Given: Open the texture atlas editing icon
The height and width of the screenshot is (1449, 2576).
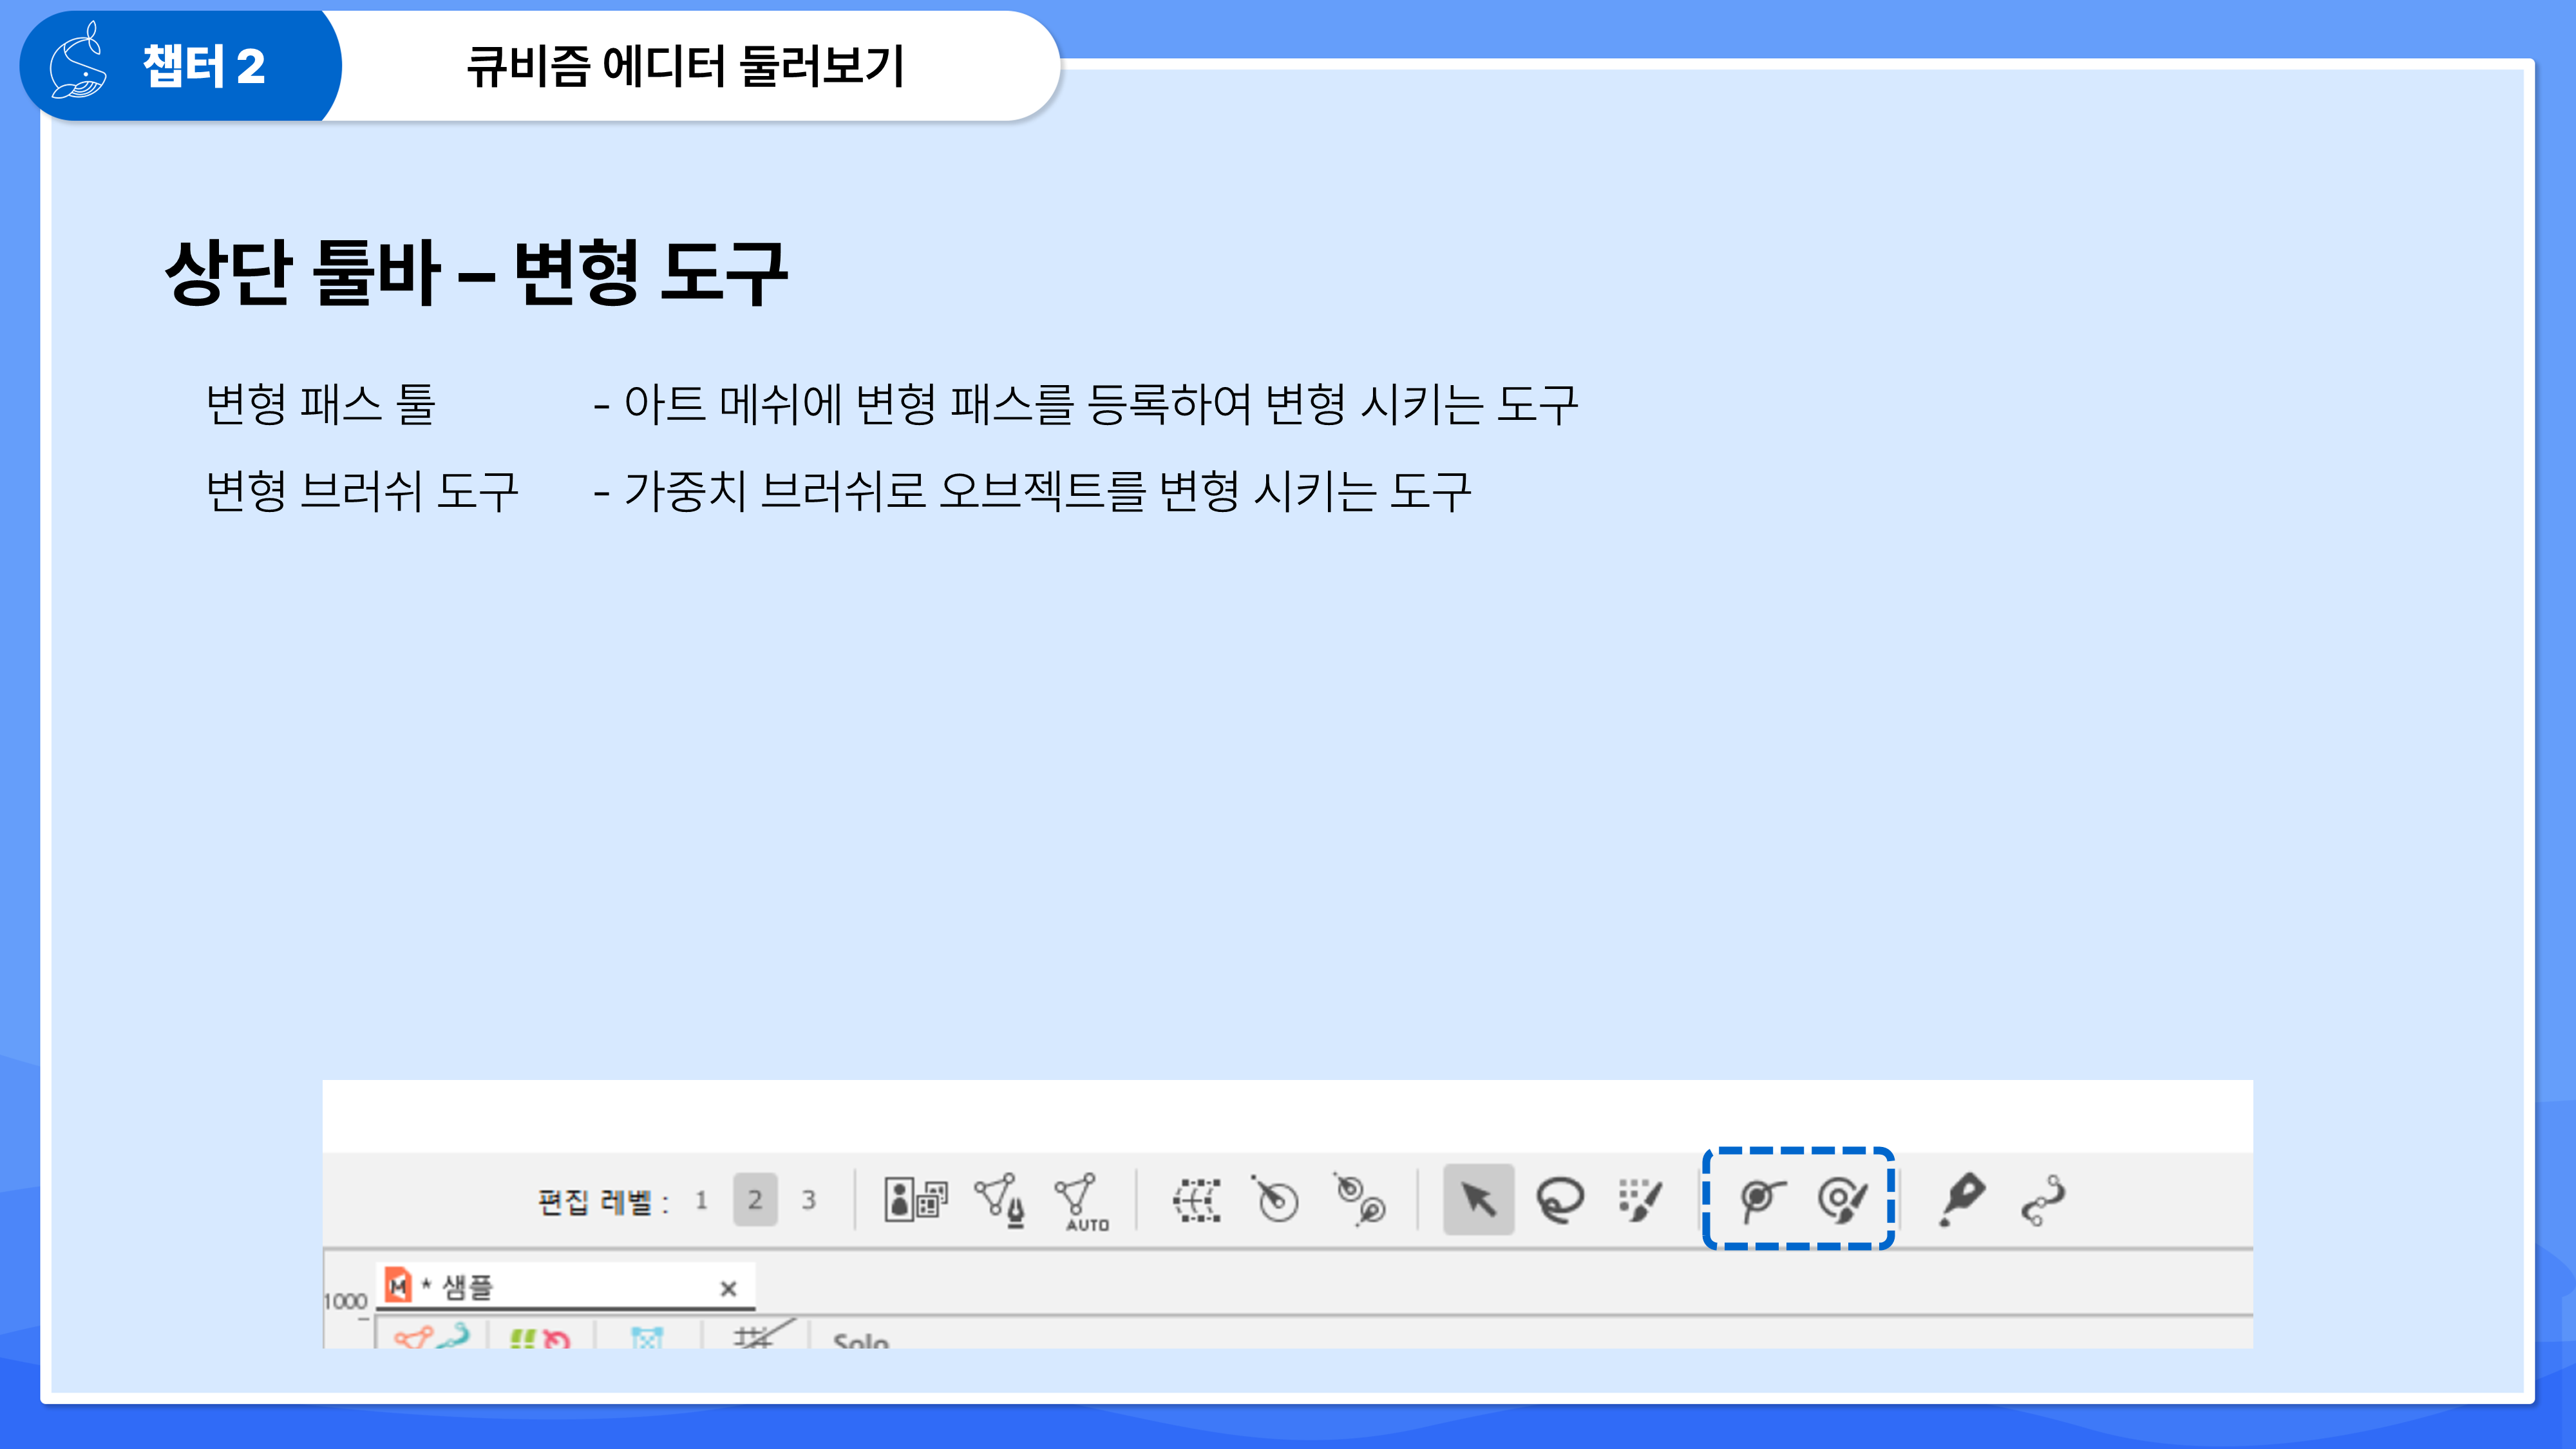Looking at the screenshot, I should click(915, 1199).
